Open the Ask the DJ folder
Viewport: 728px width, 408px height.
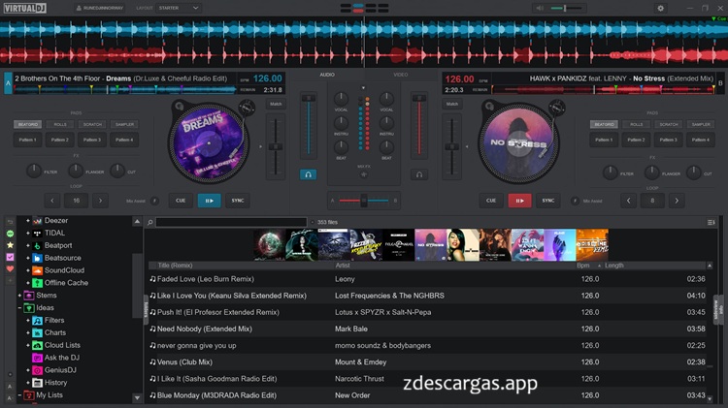point(56,358)
